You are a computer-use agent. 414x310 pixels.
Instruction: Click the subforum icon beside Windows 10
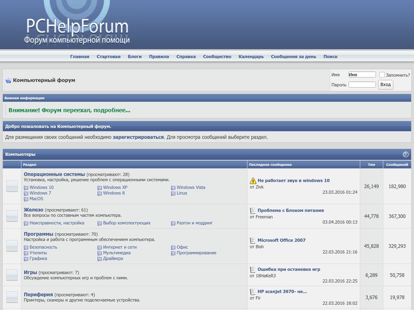(x=26, y=188)
